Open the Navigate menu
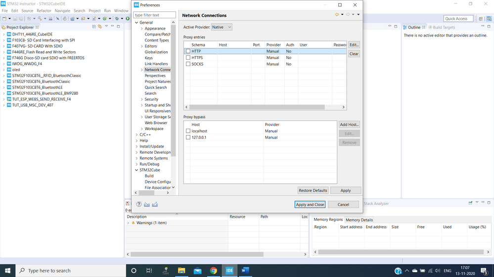Image resolution: width=494 pixels, height=277 pixels. click(x=62, y=11)
